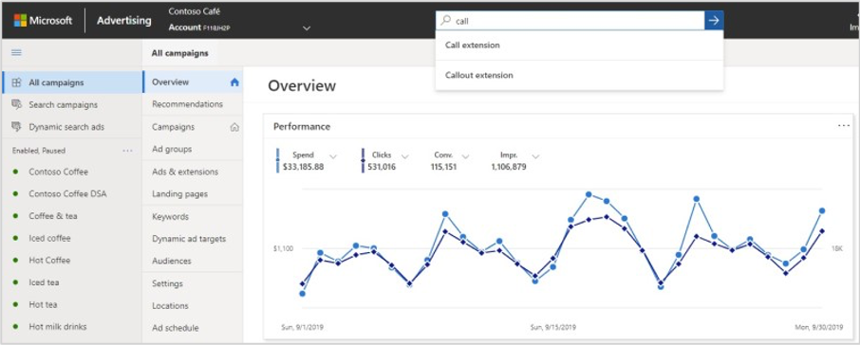Open the Spend metric dropdown
The width and height of the screenshot is (860, 345).
point(332,156)
